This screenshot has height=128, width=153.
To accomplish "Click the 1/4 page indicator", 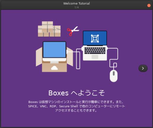I will coord(76,7).
